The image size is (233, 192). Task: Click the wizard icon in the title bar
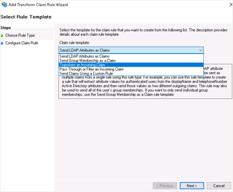coord(4,5)
